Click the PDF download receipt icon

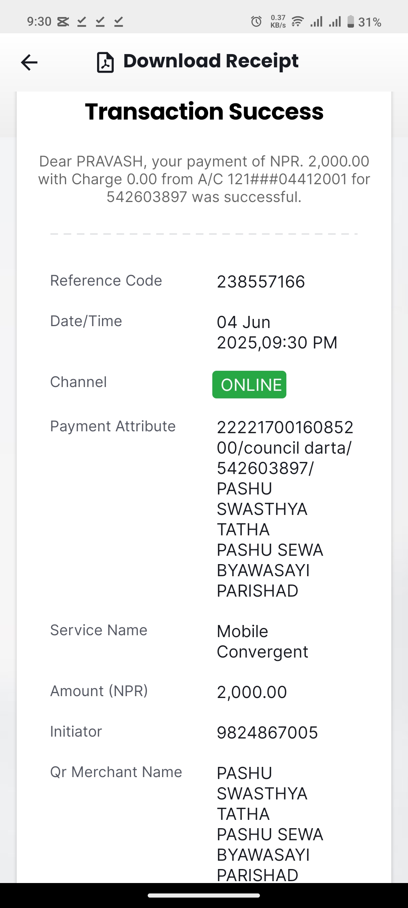[x=105, y=62]
